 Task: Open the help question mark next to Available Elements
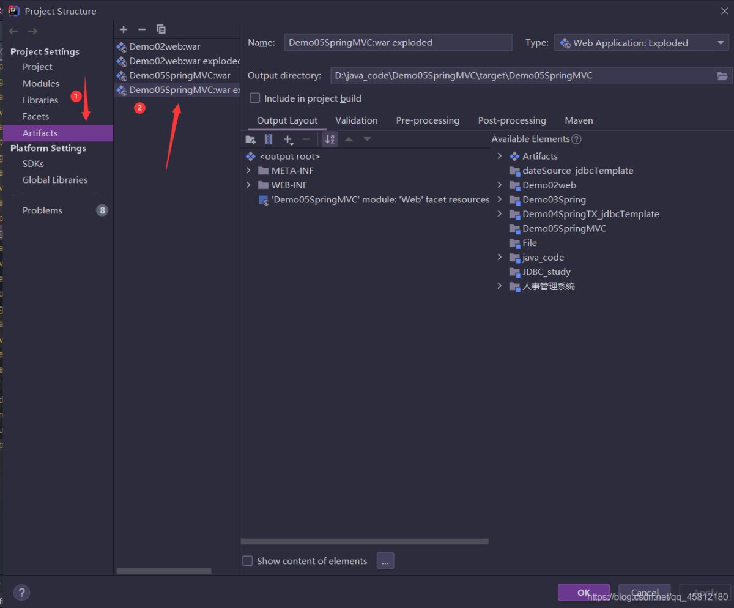coord(576,139)
